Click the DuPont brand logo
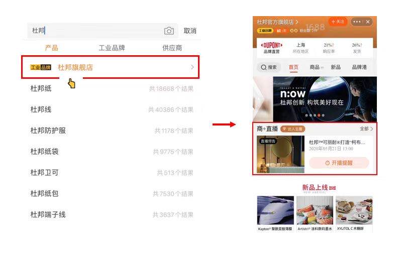Viewport: 400px width, 261px height. click(x=271, y=45)
